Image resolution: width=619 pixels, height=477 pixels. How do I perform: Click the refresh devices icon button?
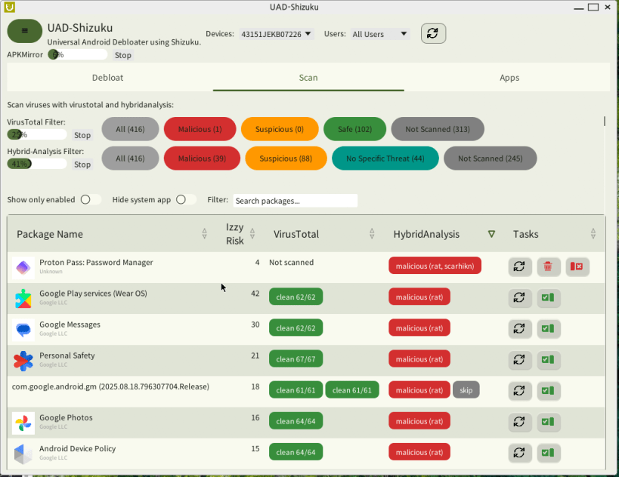click(x=433, y=33)
